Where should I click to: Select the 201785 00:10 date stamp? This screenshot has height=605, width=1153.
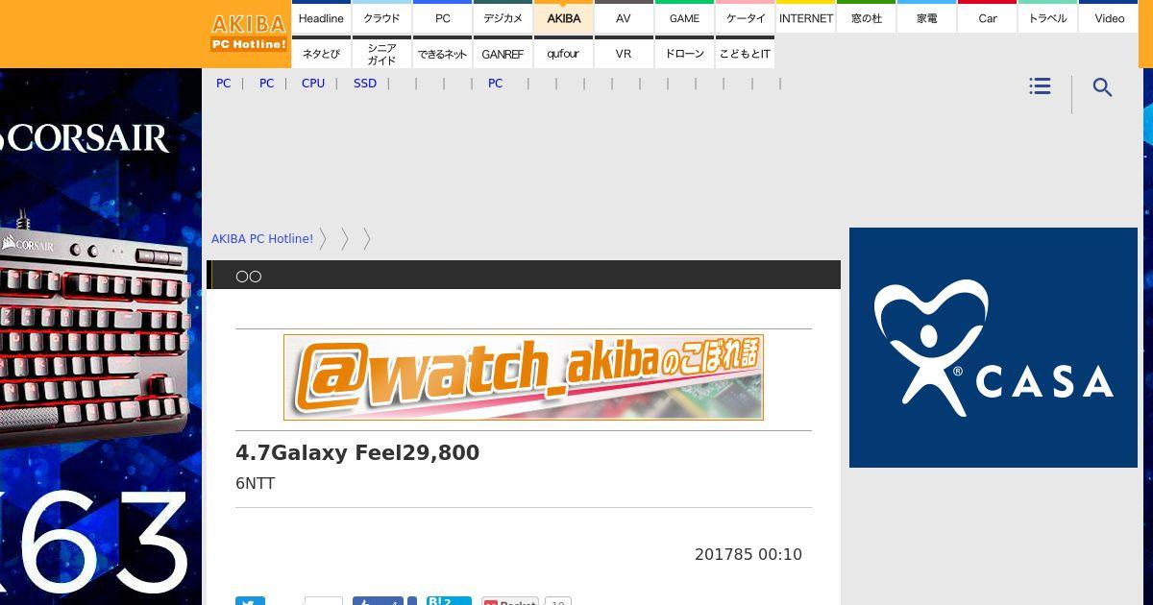point(748,554)
